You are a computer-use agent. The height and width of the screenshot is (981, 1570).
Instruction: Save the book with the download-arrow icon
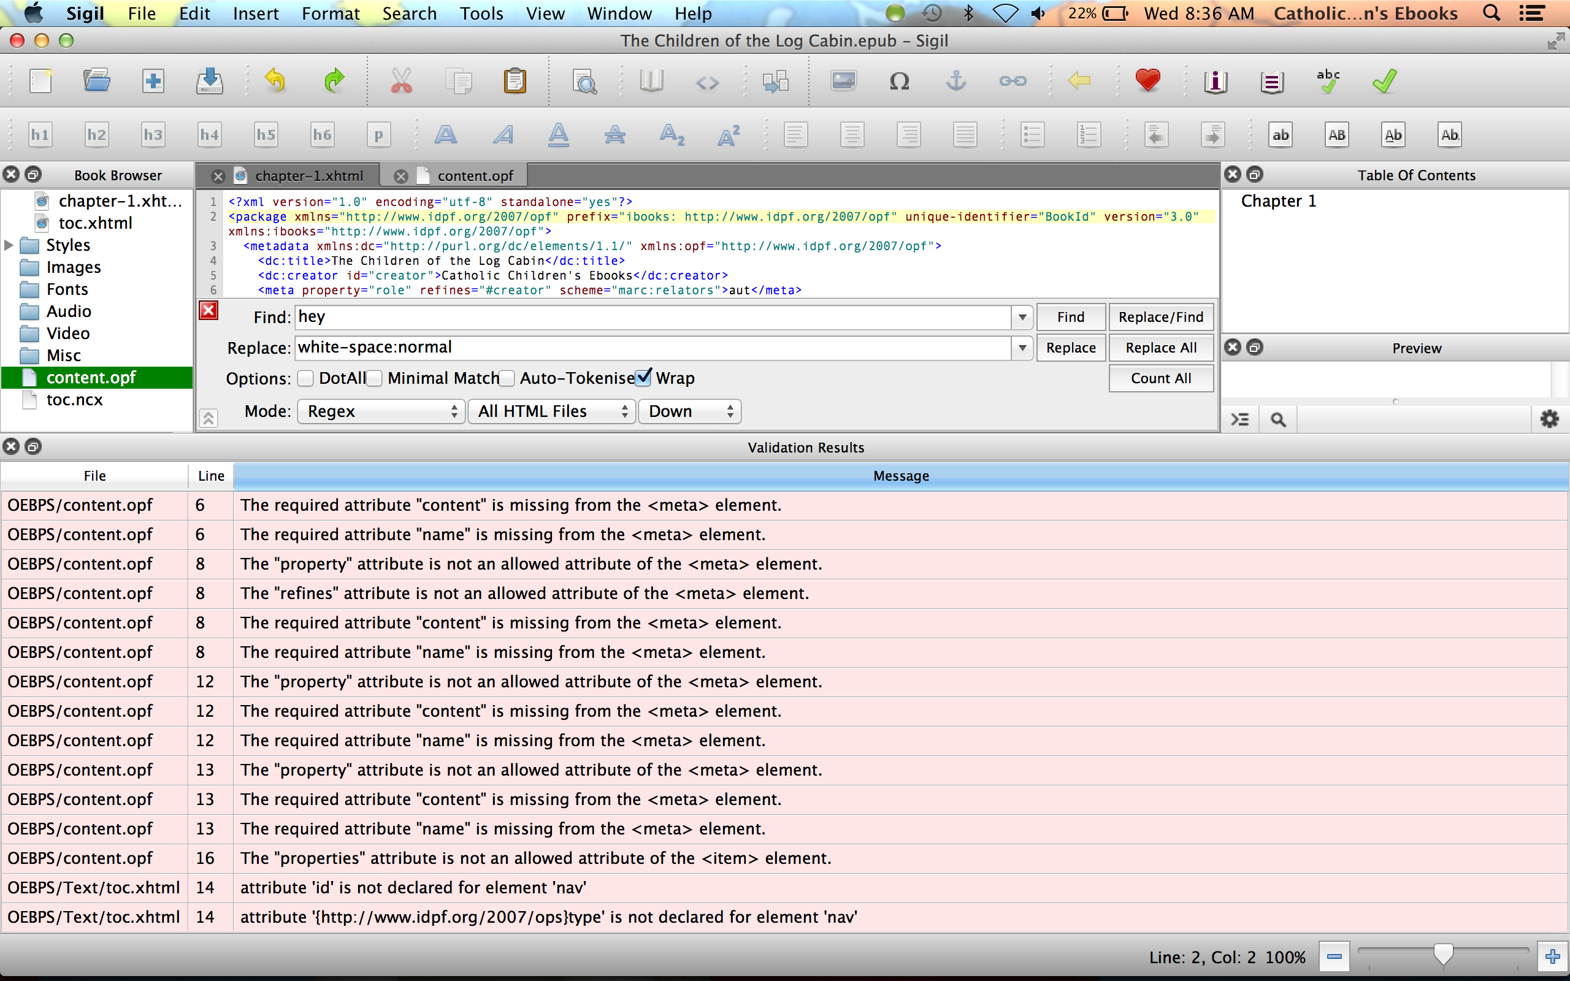coord(210,81)
